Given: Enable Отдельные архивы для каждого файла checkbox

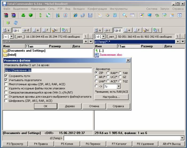Looking at the screenshot, I should [6, 96].
